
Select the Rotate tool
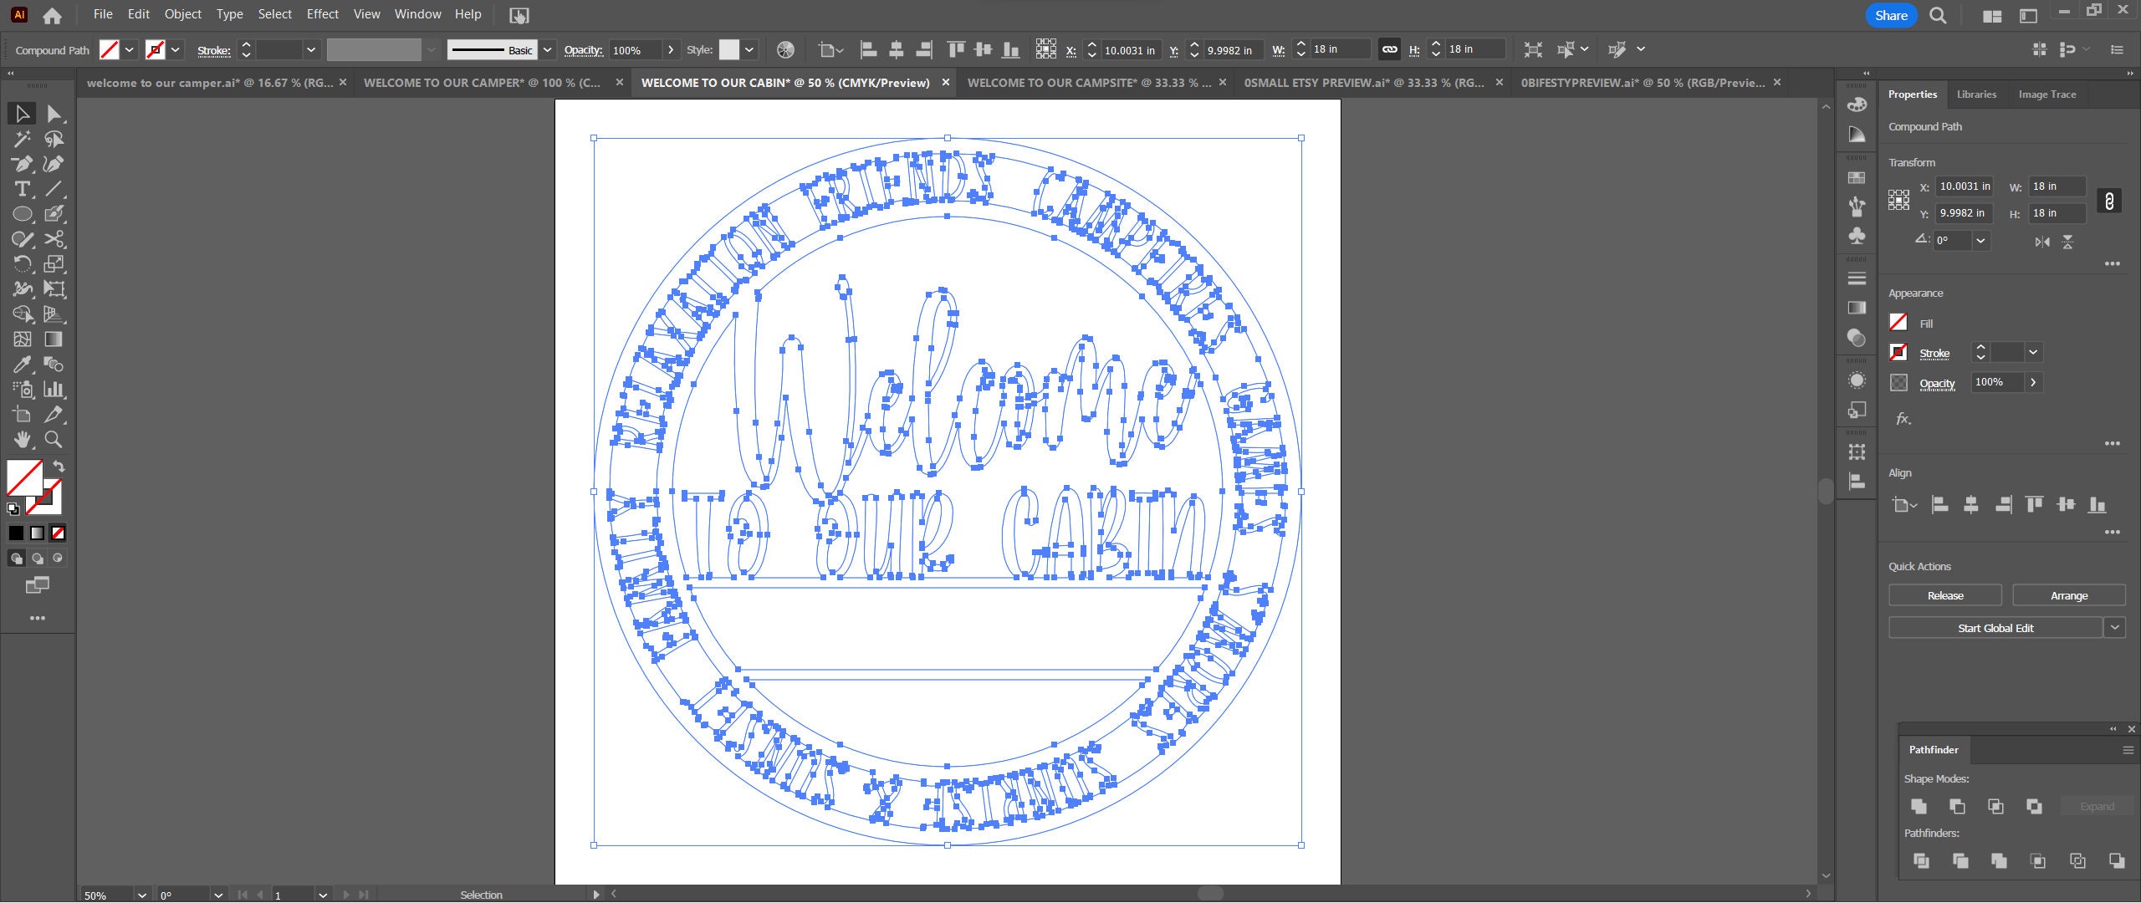21,264
